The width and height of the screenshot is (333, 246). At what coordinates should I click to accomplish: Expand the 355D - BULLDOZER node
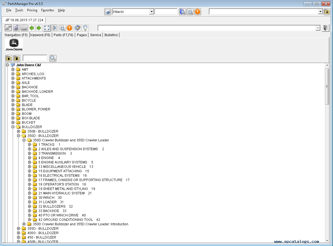click(19, 229)
